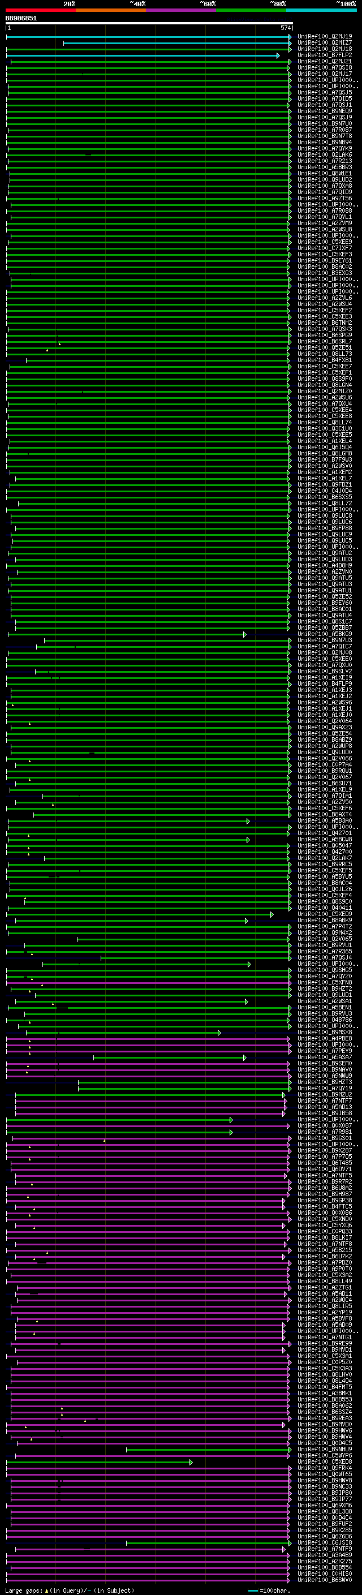Open hit UniRef100_Q2MIZ7
Viewport: 362px width, 1595px height.
(325, 43)
